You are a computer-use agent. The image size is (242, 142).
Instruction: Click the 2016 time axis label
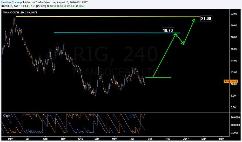(x=80, y=139)
